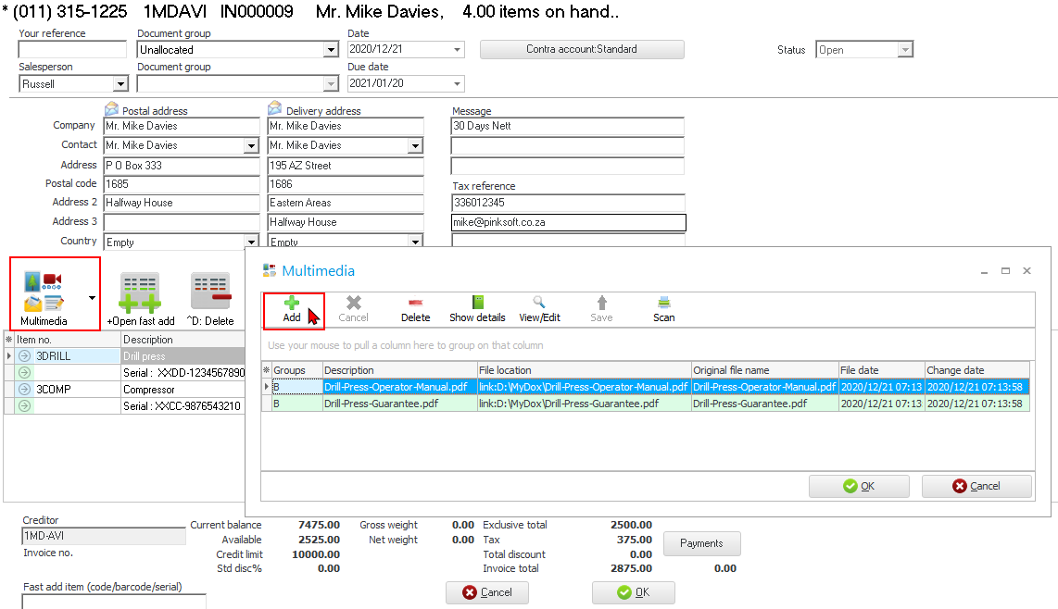Image resolution: width=1058 pixels, height=609 pixels.
Task: Open dropdown arrow beside Multimedia button
Action: [x=91, y=298]
